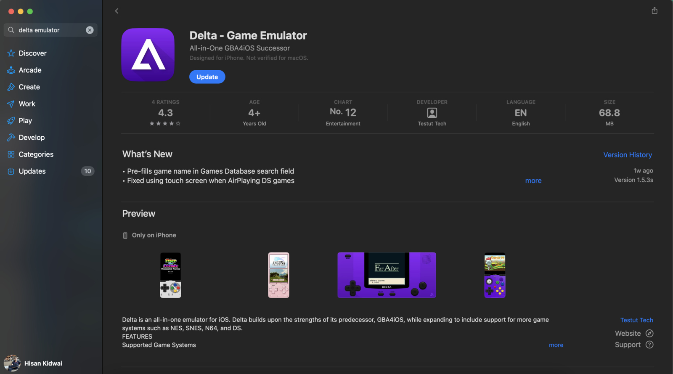Screen dimensions: 673x374
Task: Open the Testut Tech developer icon
Action: 432,113
